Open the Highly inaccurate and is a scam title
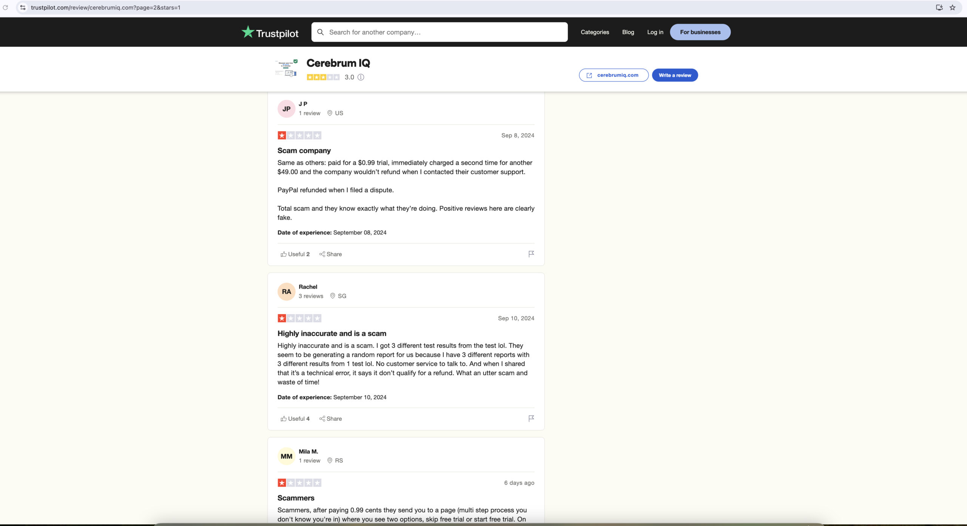967x526 pixels. pos(332,334)
